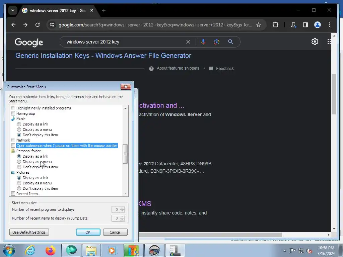Clear the Google search box text

click(188, 42)
